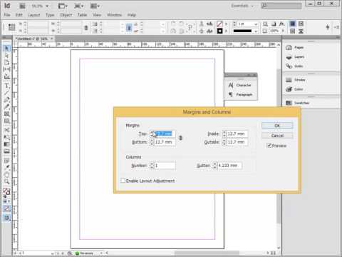Select the Gap tool
The width and height of the screenshot is (342, 257).
(x=6, y=69)
